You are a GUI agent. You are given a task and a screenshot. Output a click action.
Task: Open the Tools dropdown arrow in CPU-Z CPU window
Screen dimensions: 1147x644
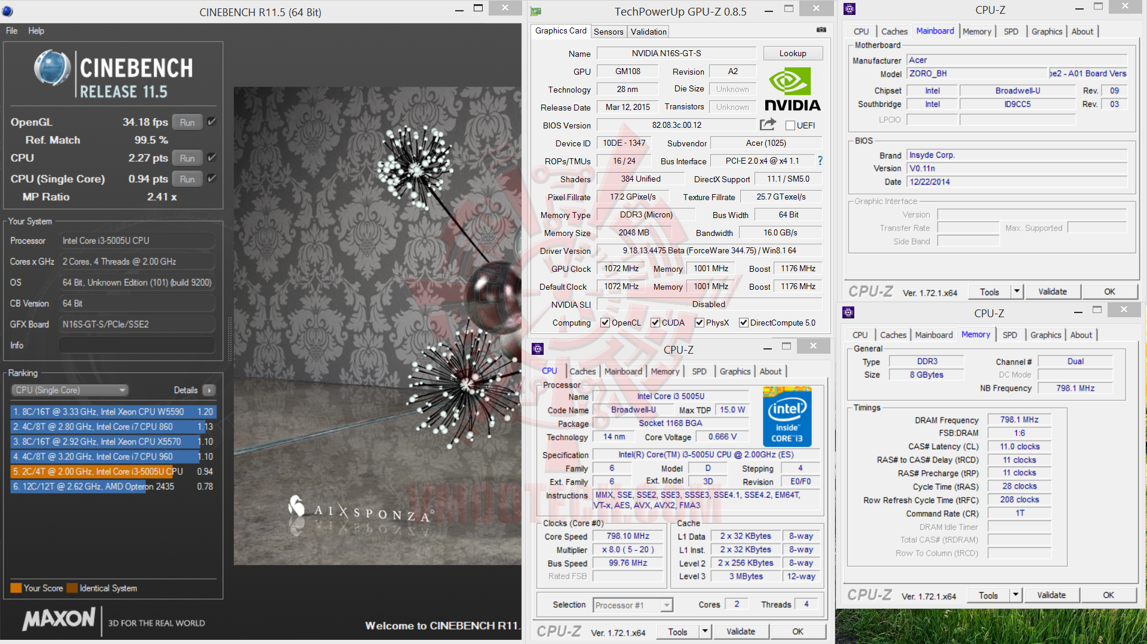pyautogui.click(x=705, y=631)
